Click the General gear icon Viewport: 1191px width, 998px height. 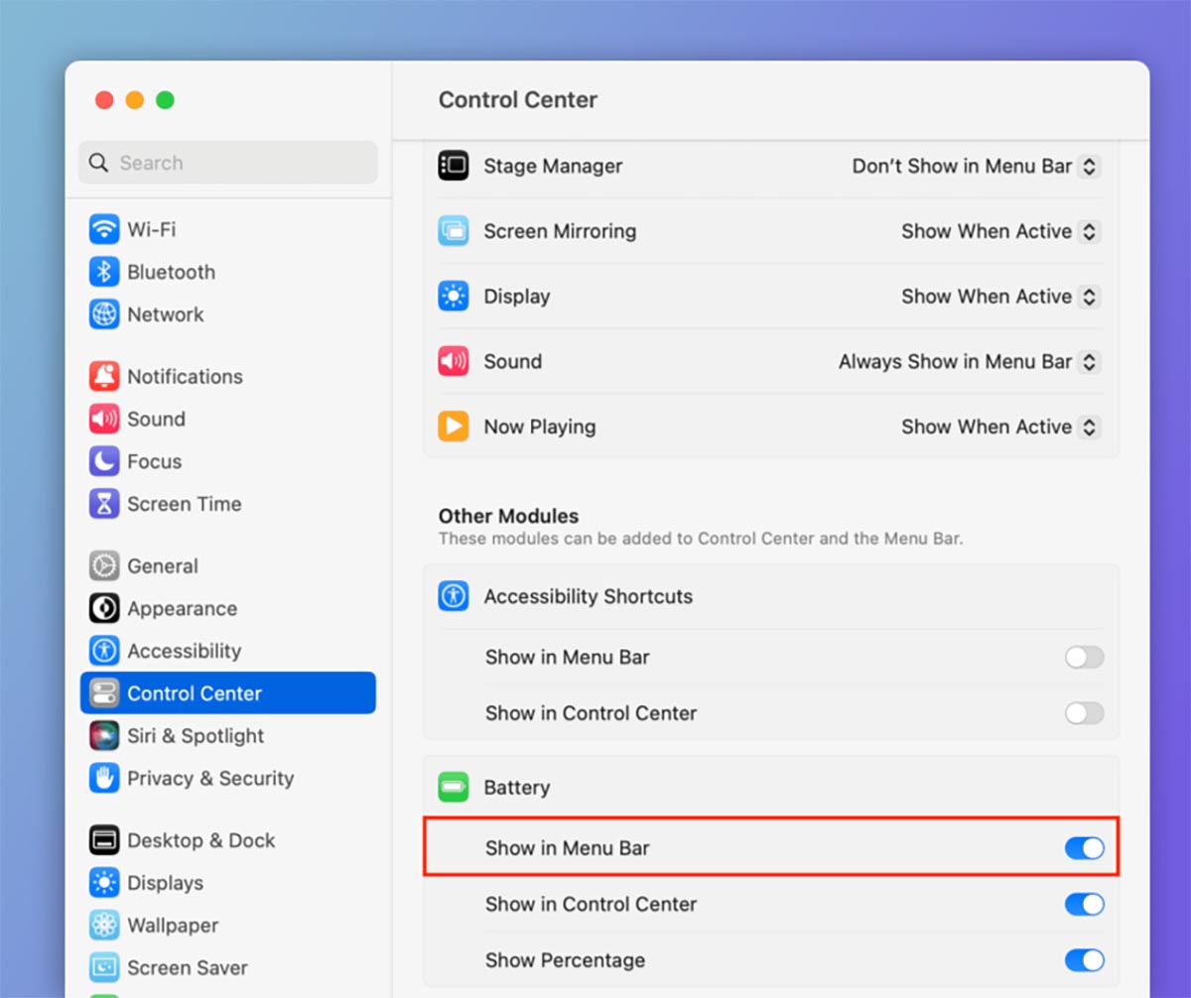[104, 565]
